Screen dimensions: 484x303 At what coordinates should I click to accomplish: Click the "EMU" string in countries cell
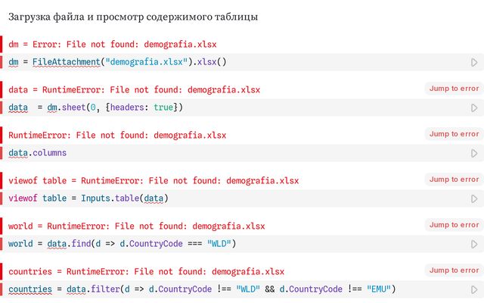point(379,289)
